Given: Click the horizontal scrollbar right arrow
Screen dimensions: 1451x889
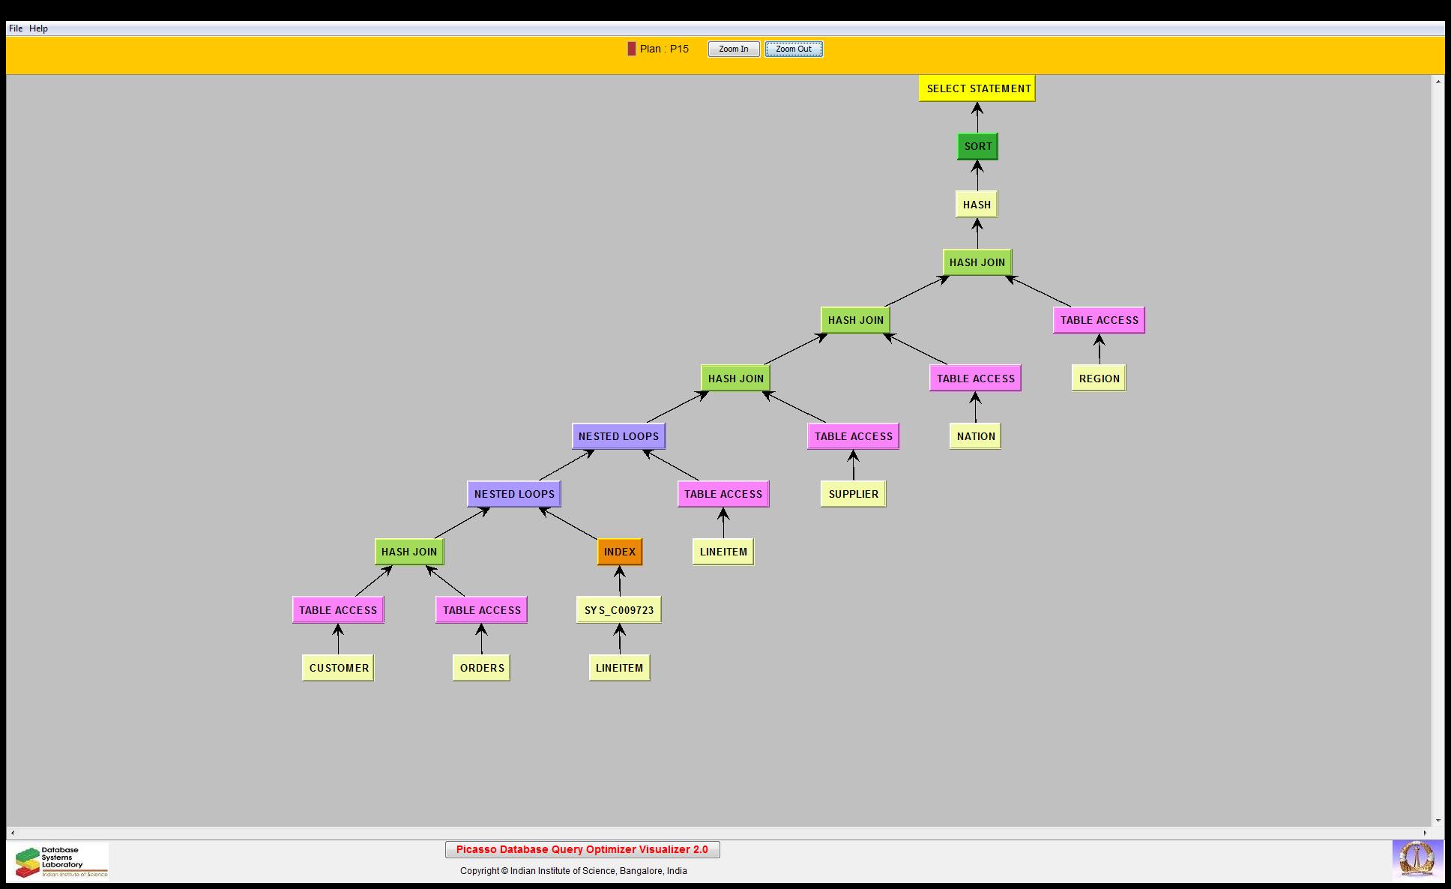Looking at the screenshot, I should 1425,833.
